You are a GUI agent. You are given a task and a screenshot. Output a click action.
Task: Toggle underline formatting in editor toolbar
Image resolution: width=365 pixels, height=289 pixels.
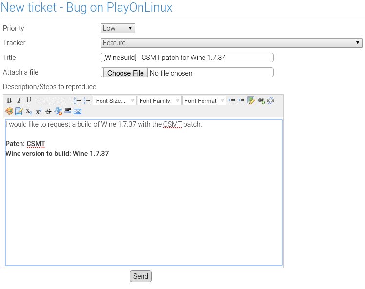(x=29, y=100)
